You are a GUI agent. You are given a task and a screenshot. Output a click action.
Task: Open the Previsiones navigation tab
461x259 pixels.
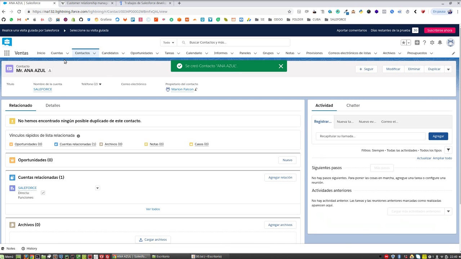(x=314, y=53)
